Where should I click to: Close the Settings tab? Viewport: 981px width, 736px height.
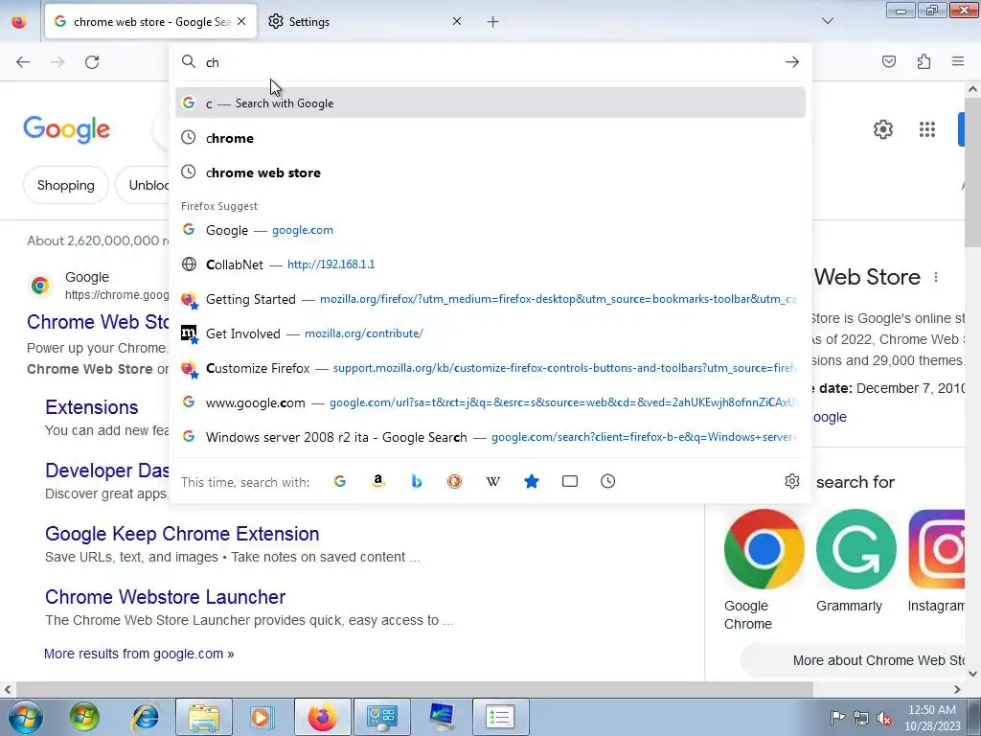pyautogui.click(x=457, y=21)
